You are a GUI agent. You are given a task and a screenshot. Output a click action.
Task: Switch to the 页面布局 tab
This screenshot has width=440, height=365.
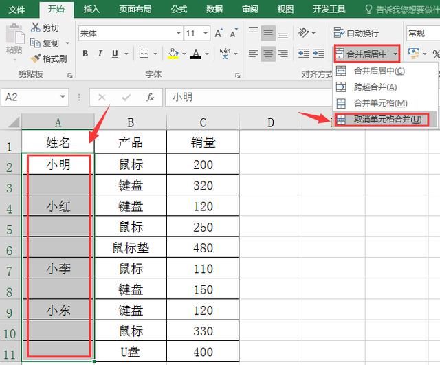135,9
